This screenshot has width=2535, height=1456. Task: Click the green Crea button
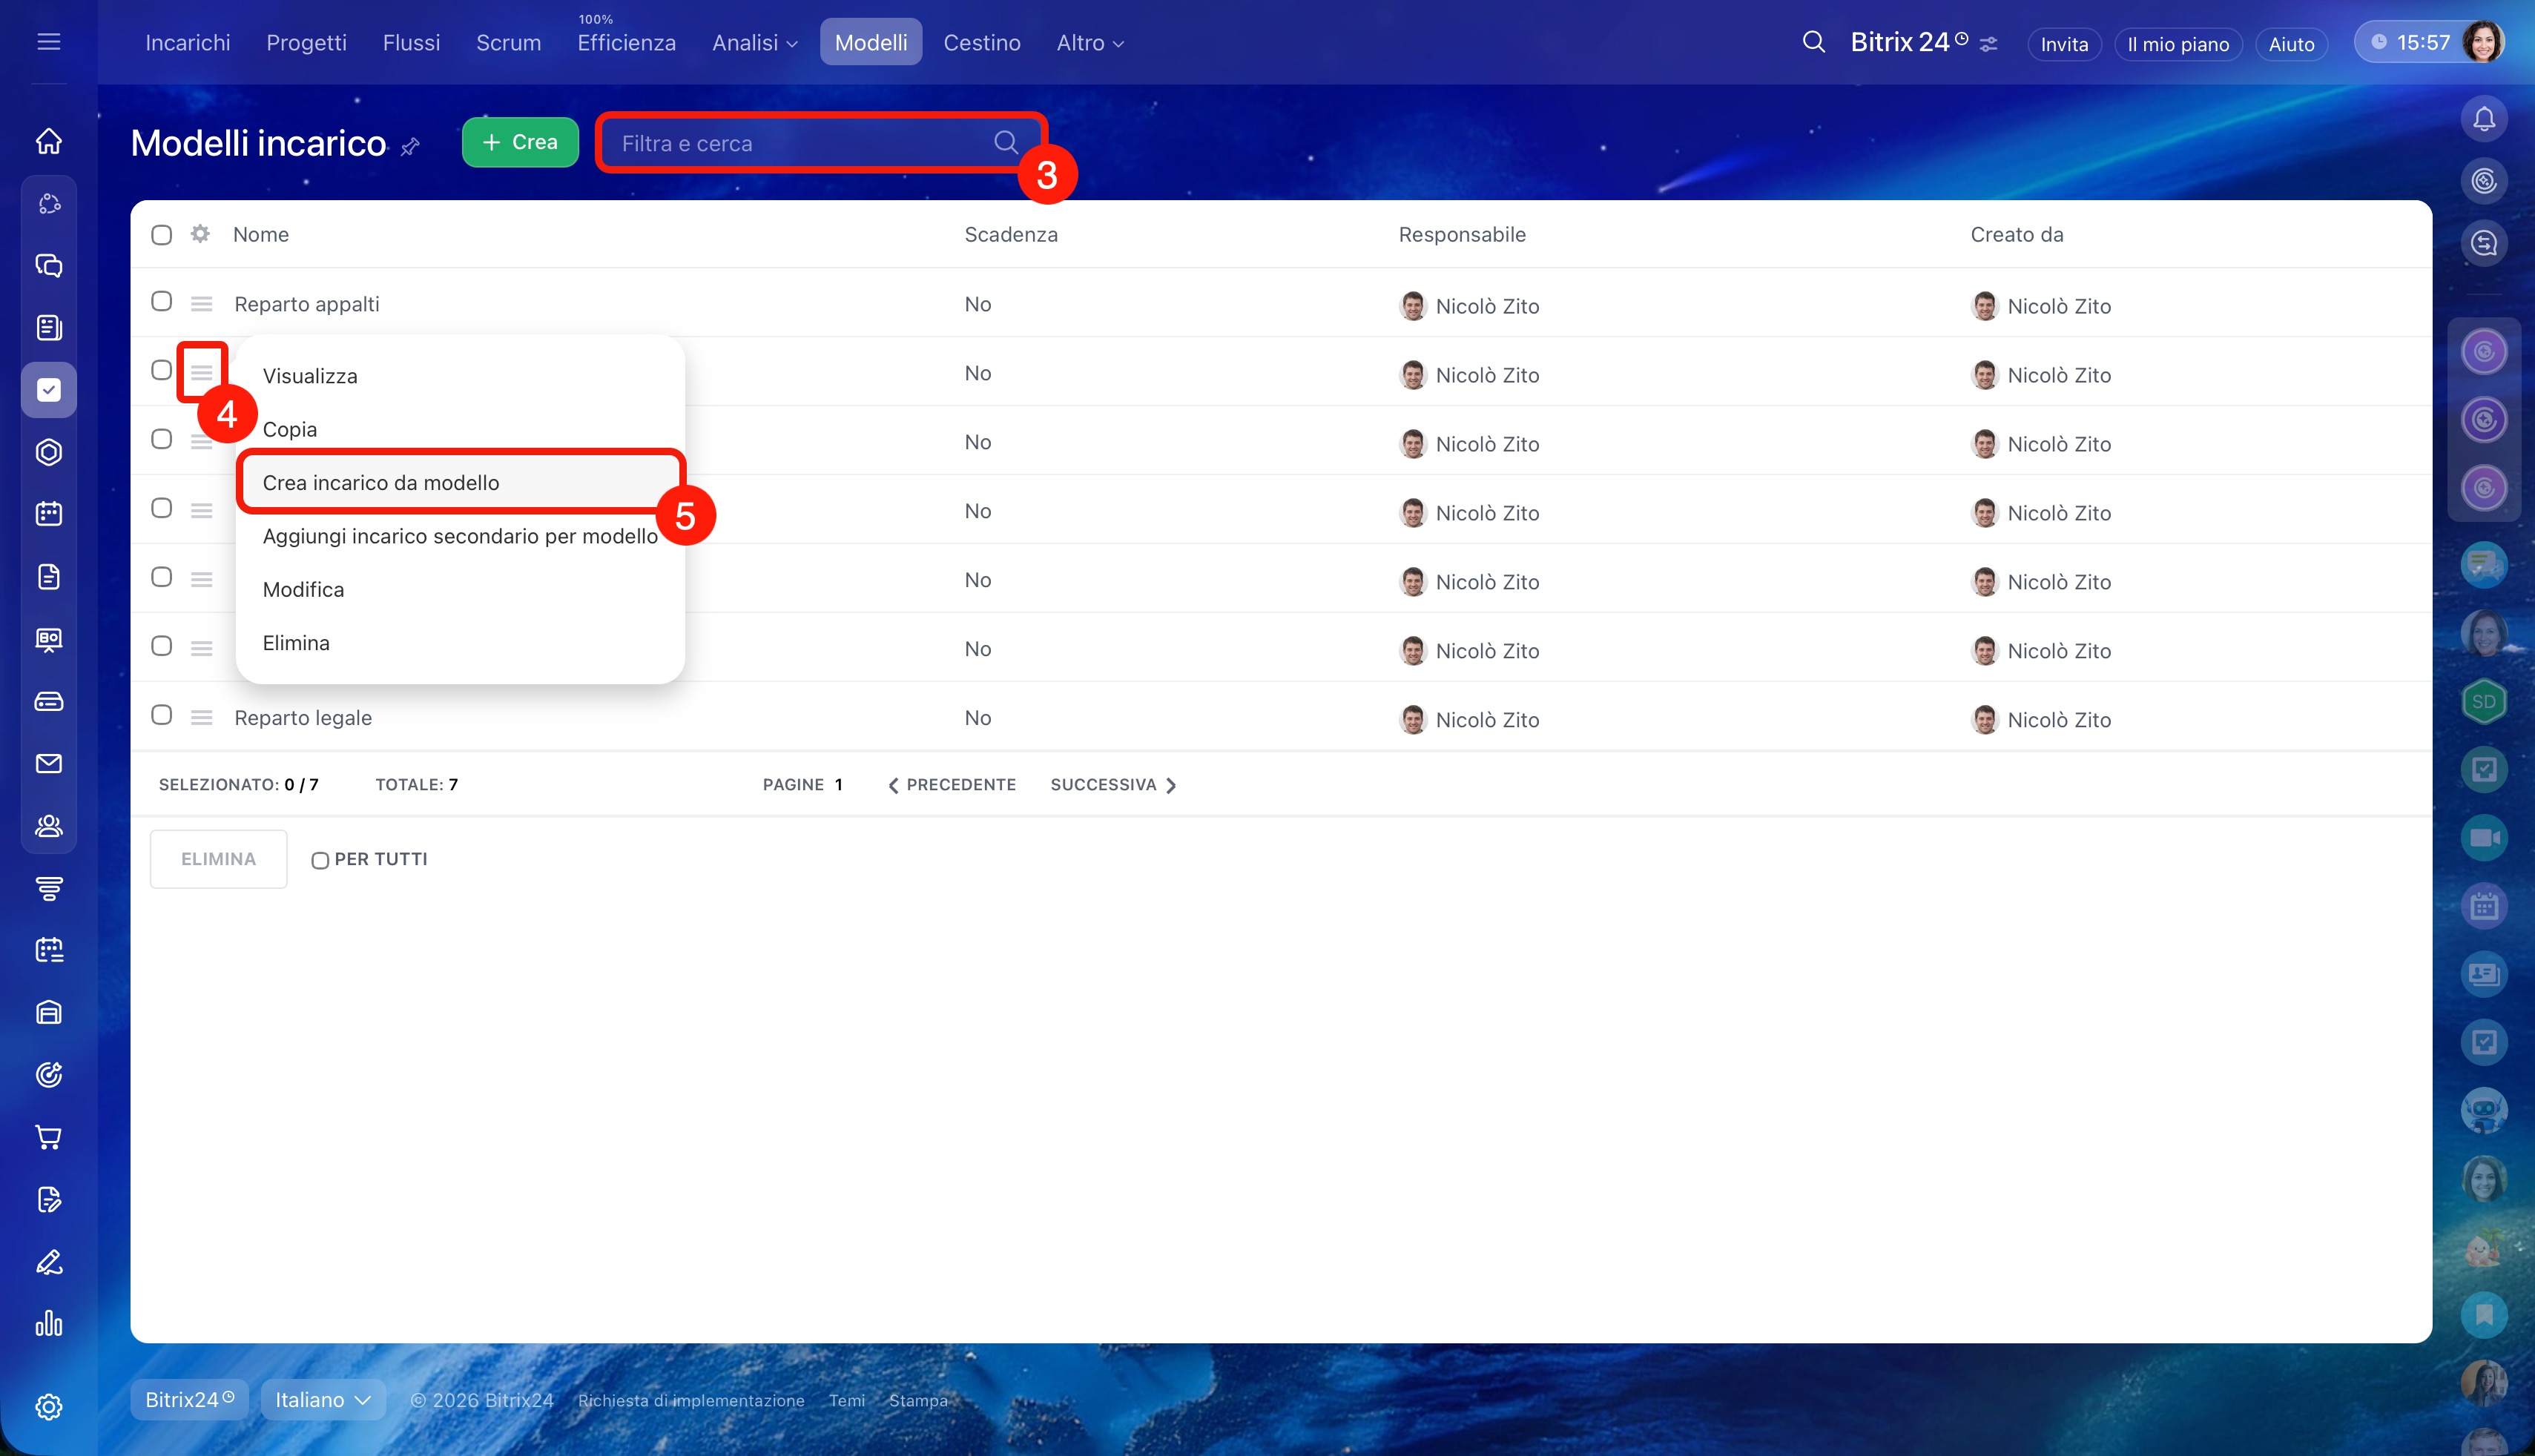520,142
